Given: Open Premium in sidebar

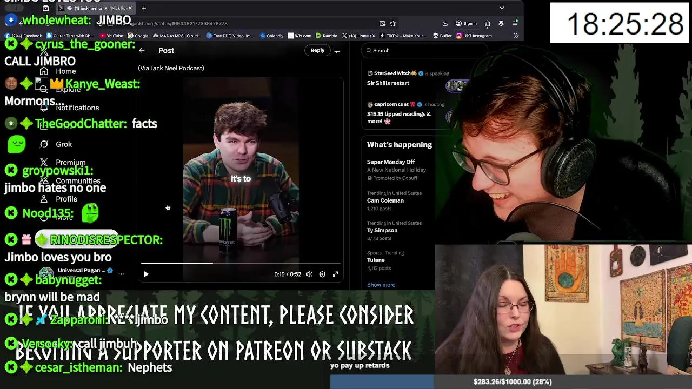Looking at the screenshot, I should 63,163.
